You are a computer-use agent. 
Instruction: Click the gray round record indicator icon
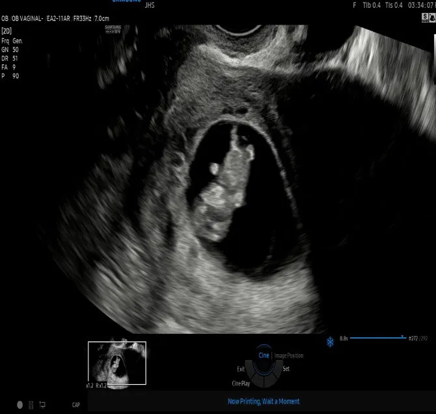coord(20,405)
